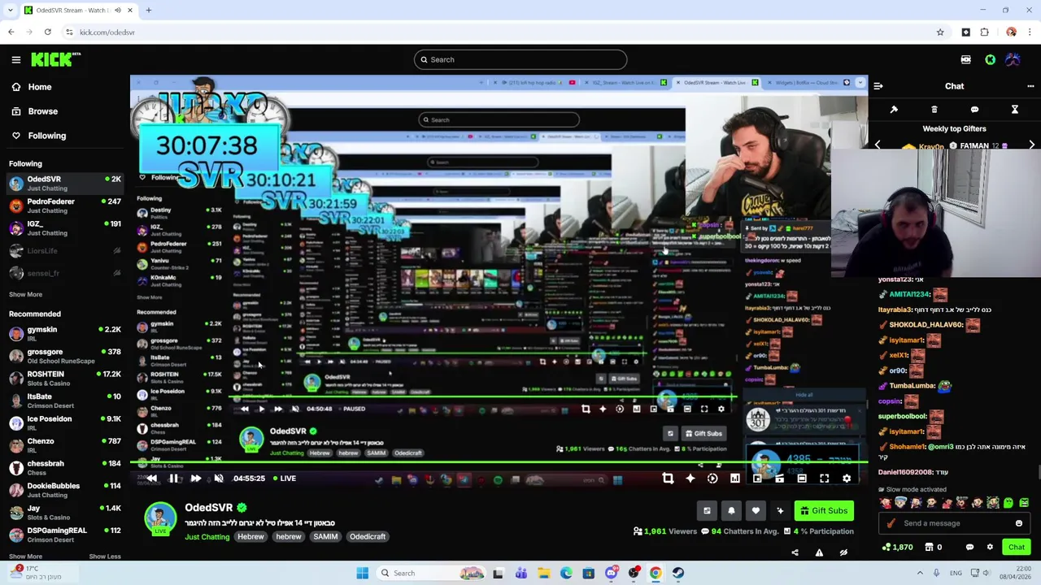Rewind the stream playback

tap(151, 479)
